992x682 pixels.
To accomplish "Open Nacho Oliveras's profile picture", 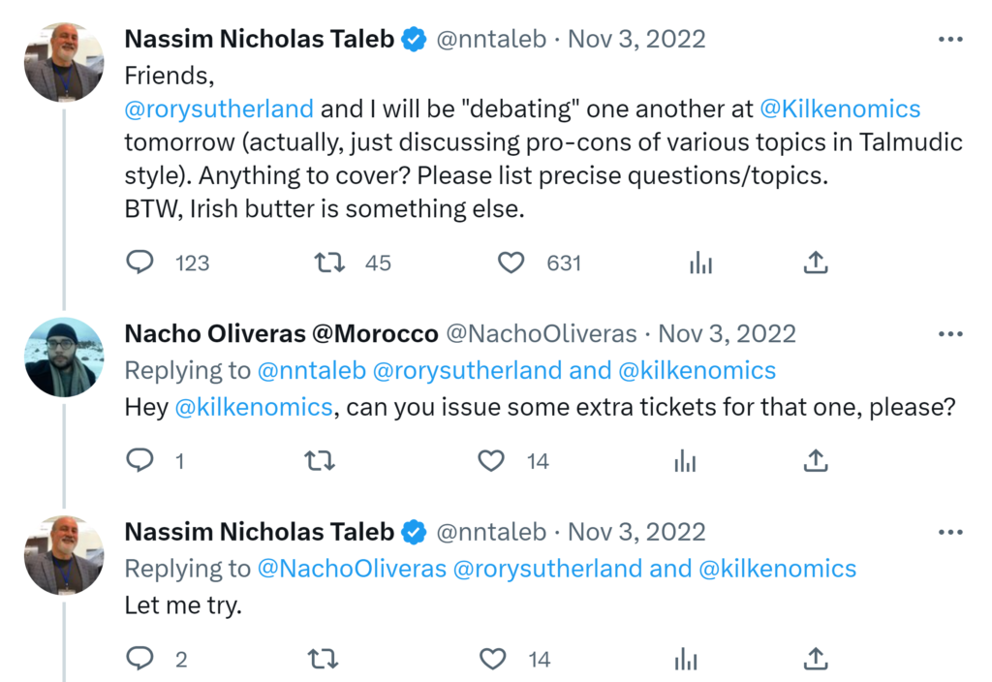I will tap(64, 357).
